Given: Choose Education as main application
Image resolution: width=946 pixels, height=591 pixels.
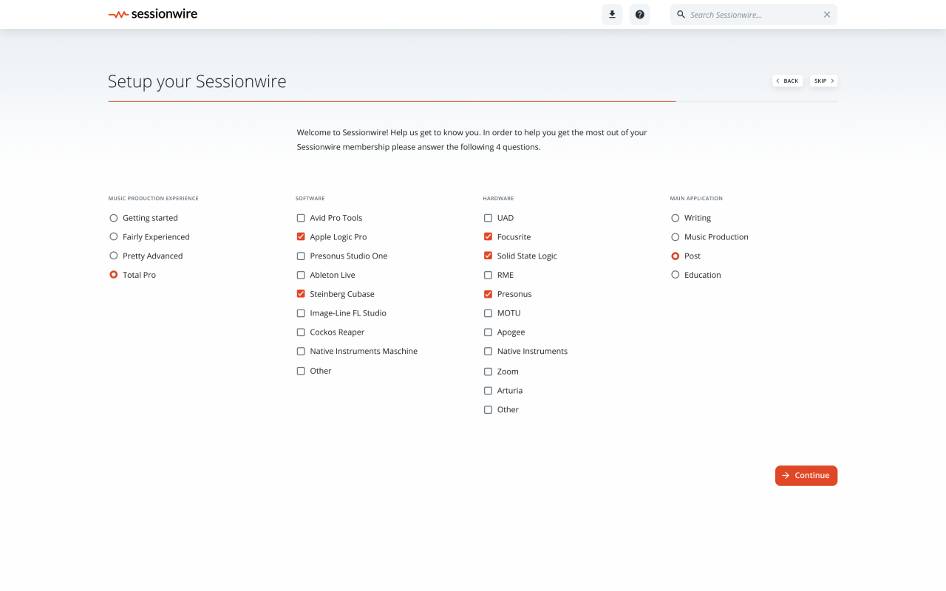Looking at the screenshot, I should (x=676, y=275).
